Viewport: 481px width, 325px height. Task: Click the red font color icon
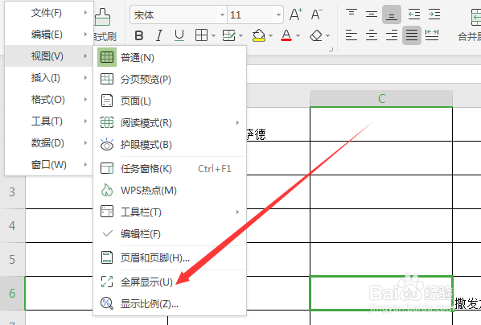tap(286, 35)
